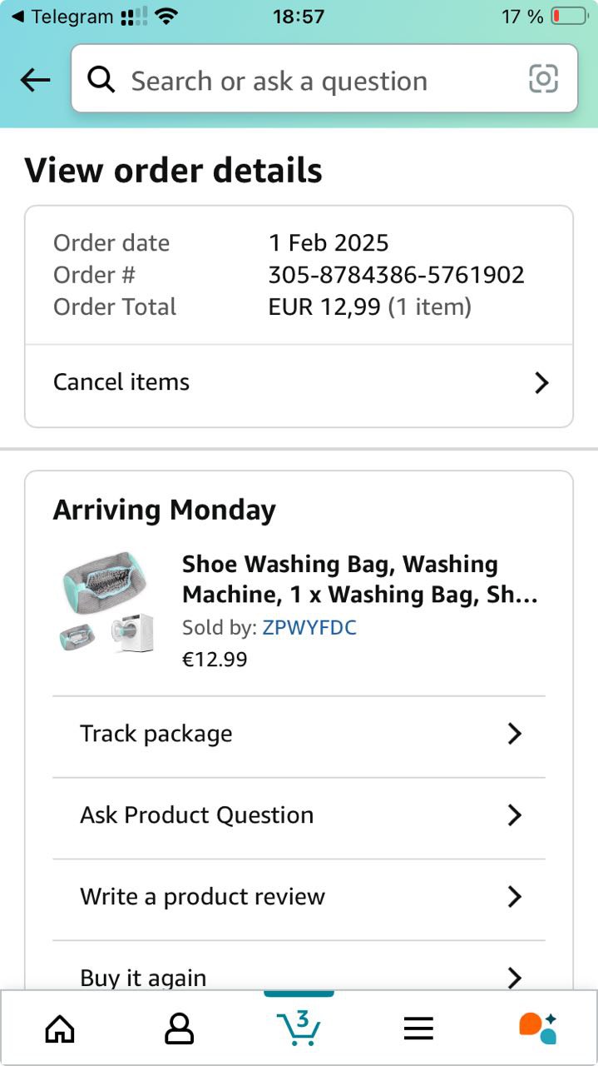
Task: Open the hamburger menu icon
Action: [418, 1029]
